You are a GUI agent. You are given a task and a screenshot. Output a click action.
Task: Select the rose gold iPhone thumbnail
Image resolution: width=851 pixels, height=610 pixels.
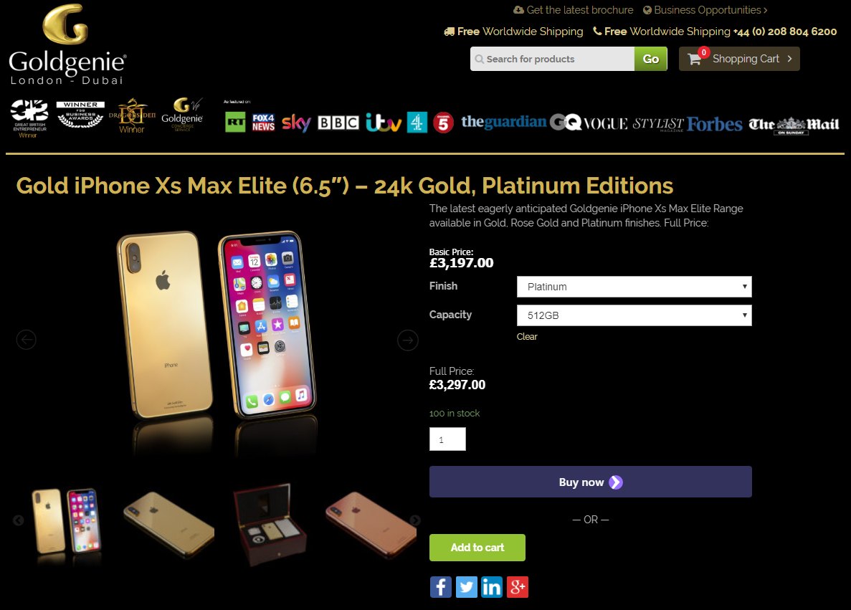coord(370,524)
